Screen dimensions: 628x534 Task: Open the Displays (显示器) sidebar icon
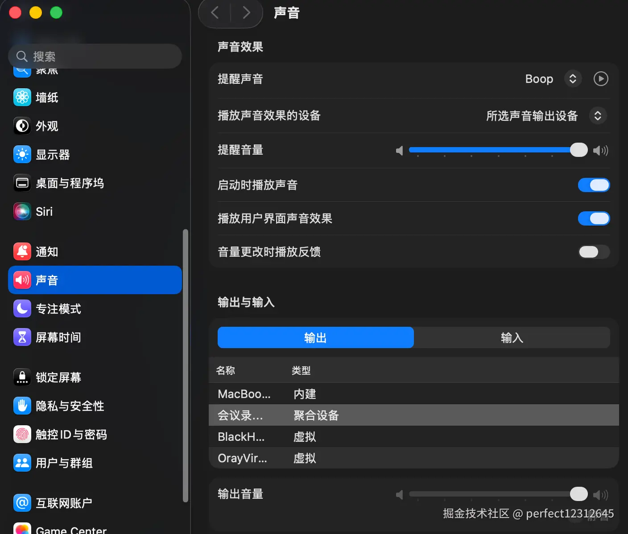[22, 154]
